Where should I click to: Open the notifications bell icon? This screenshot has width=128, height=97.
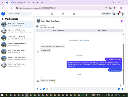click(118, 14)
